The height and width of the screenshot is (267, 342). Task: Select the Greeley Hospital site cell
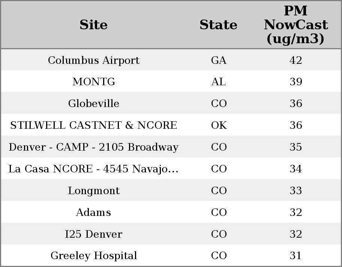[94, 256]
